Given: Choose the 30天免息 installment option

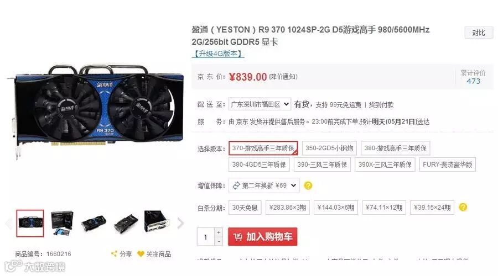Looking at the screenshot, I should click(245, 208).
